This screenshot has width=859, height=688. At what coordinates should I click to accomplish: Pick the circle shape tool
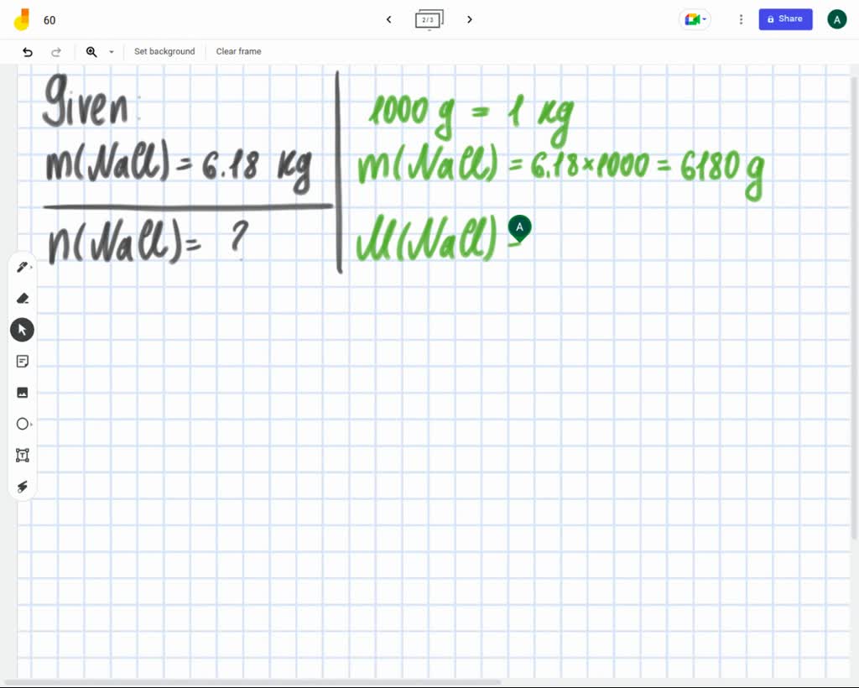22,424
